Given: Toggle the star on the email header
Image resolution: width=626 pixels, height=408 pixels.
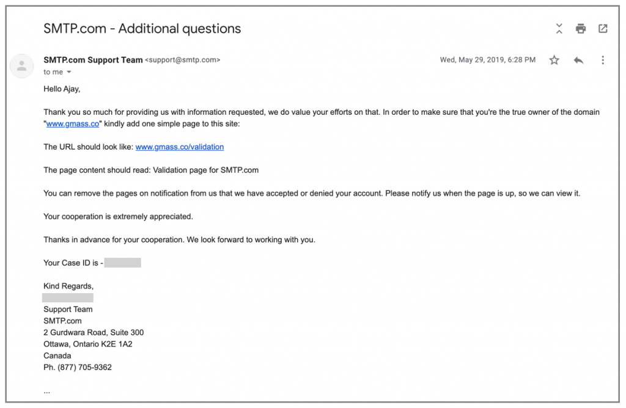Looking at the screenshot, I should point(554,60).
